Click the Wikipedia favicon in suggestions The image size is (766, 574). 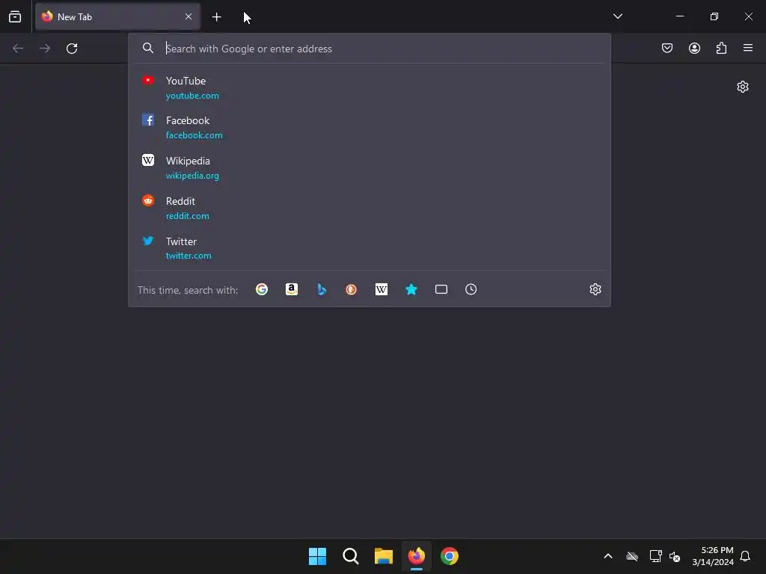148,160
